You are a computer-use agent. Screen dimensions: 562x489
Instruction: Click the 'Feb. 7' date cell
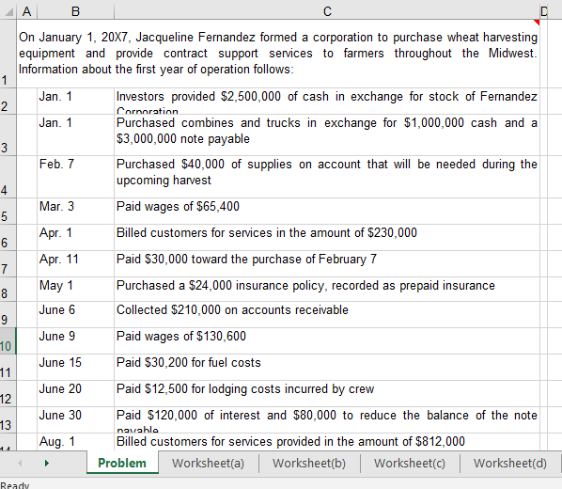pos(75,177)
